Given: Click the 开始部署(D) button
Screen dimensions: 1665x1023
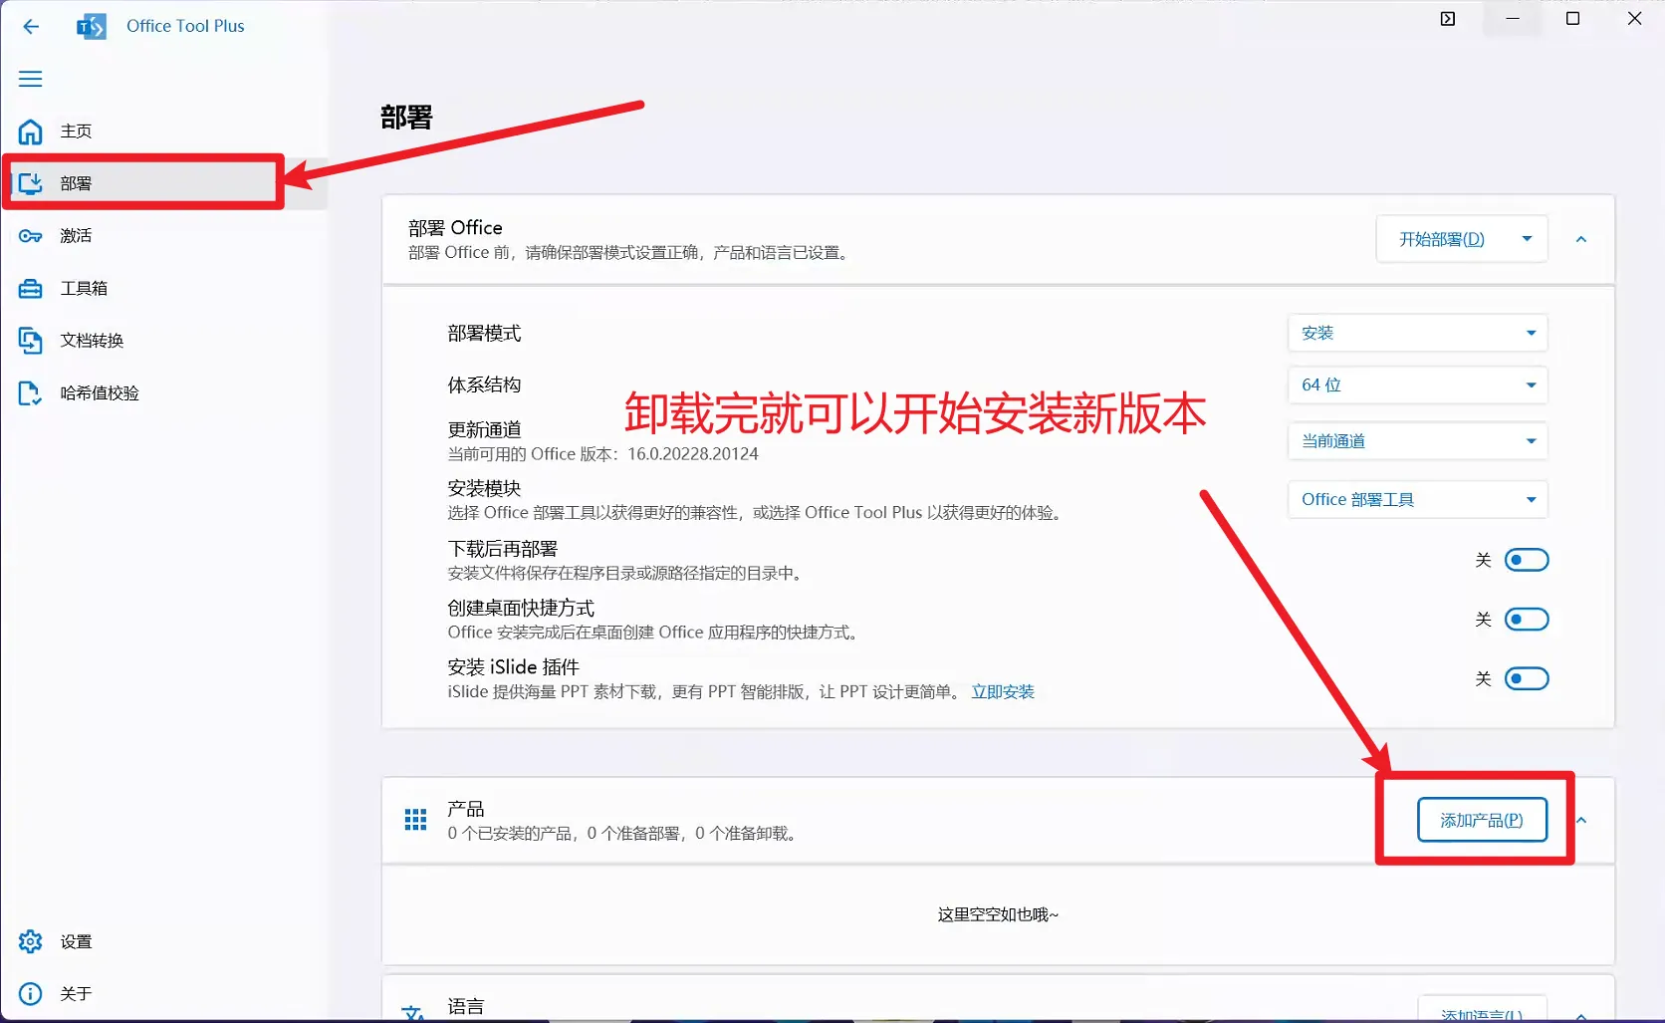Looking at the screenshot, I should click(1442, 239).
